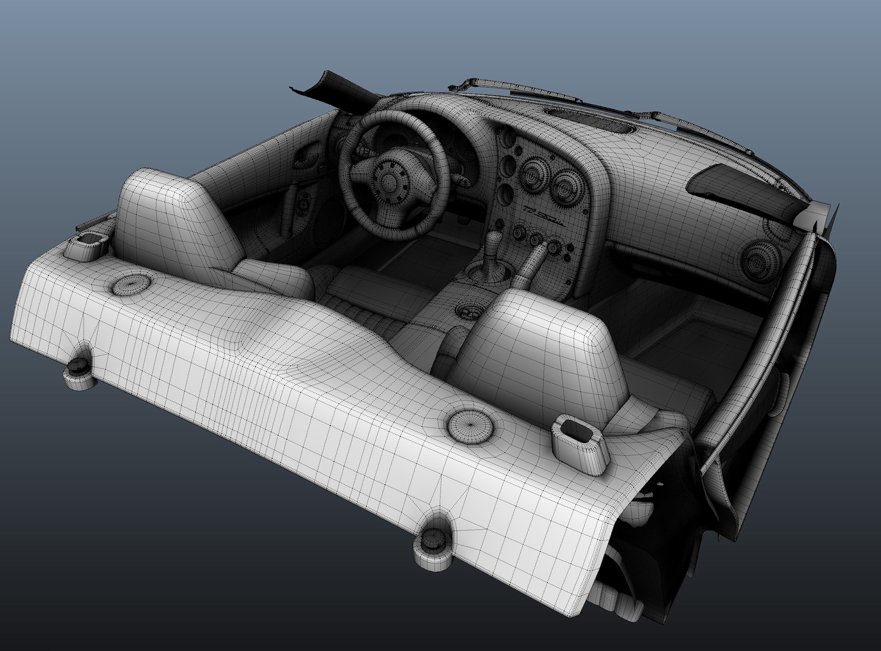
Task: Click the right large gauge on center stack
Action: pyautogui.click(x=565, y=186)
